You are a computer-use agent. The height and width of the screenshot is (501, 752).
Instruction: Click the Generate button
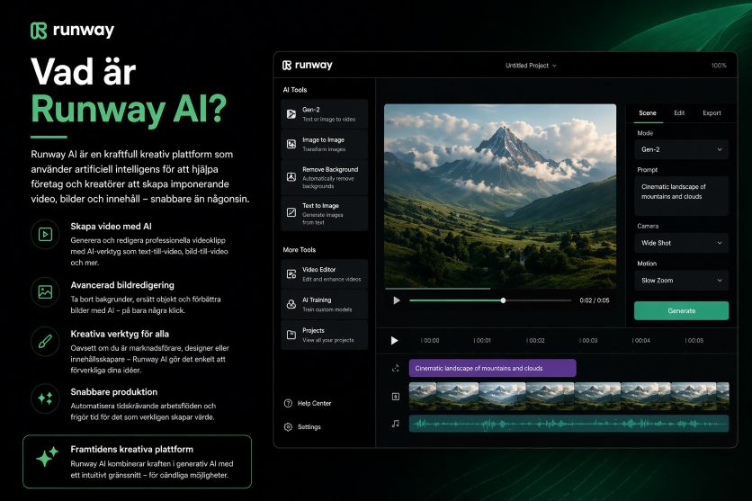tap(681, 310)
